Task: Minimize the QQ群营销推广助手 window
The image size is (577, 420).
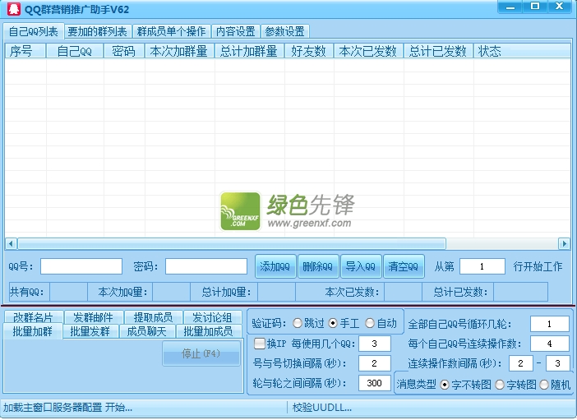Action: click(510, 7)
